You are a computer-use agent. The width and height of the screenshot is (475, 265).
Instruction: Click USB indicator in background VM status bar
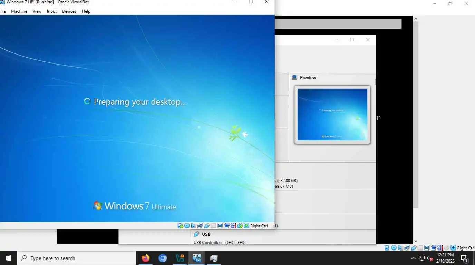[414, 248]
